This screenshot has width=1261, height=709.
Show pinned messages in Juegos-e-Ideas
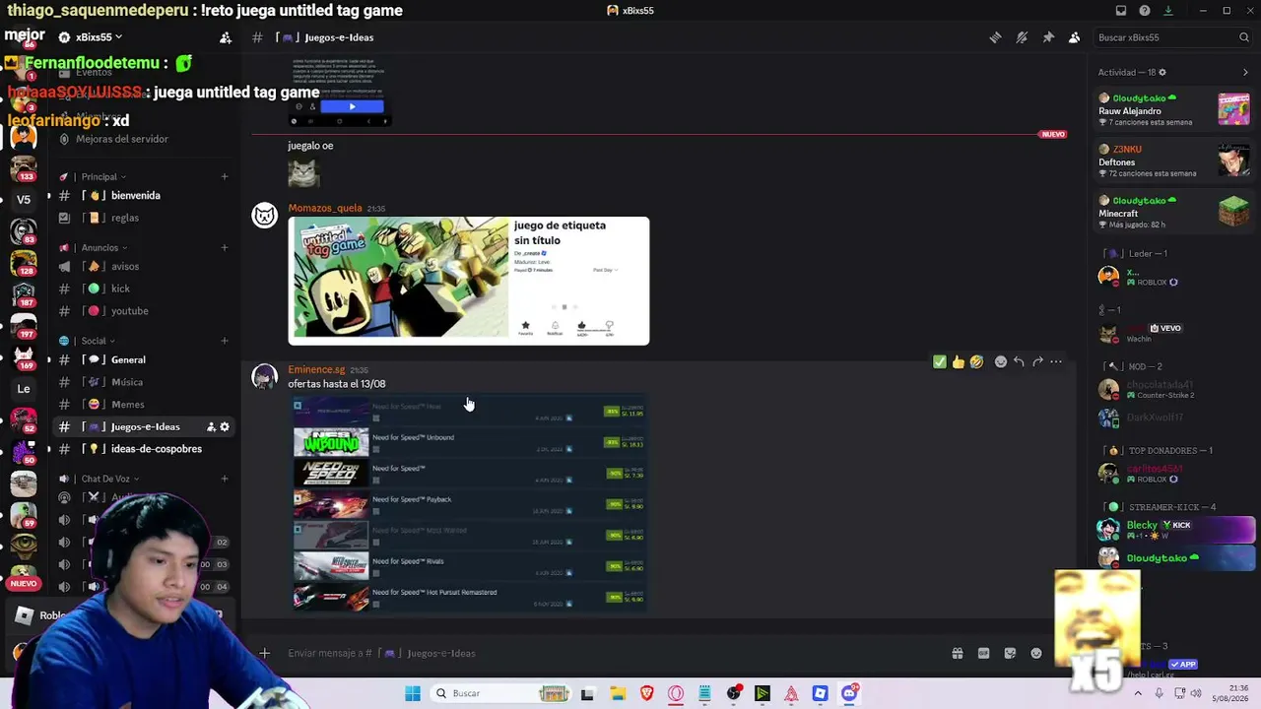click(1048, 37)
